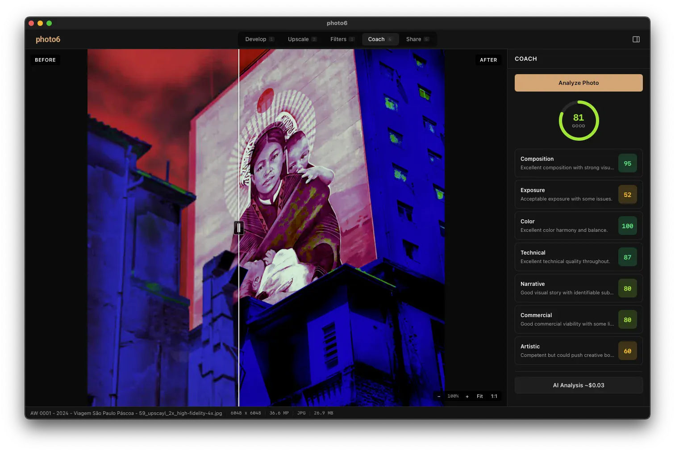
Task: Click the 26.9 MB file size entry
Action: [x=324, y=413]
